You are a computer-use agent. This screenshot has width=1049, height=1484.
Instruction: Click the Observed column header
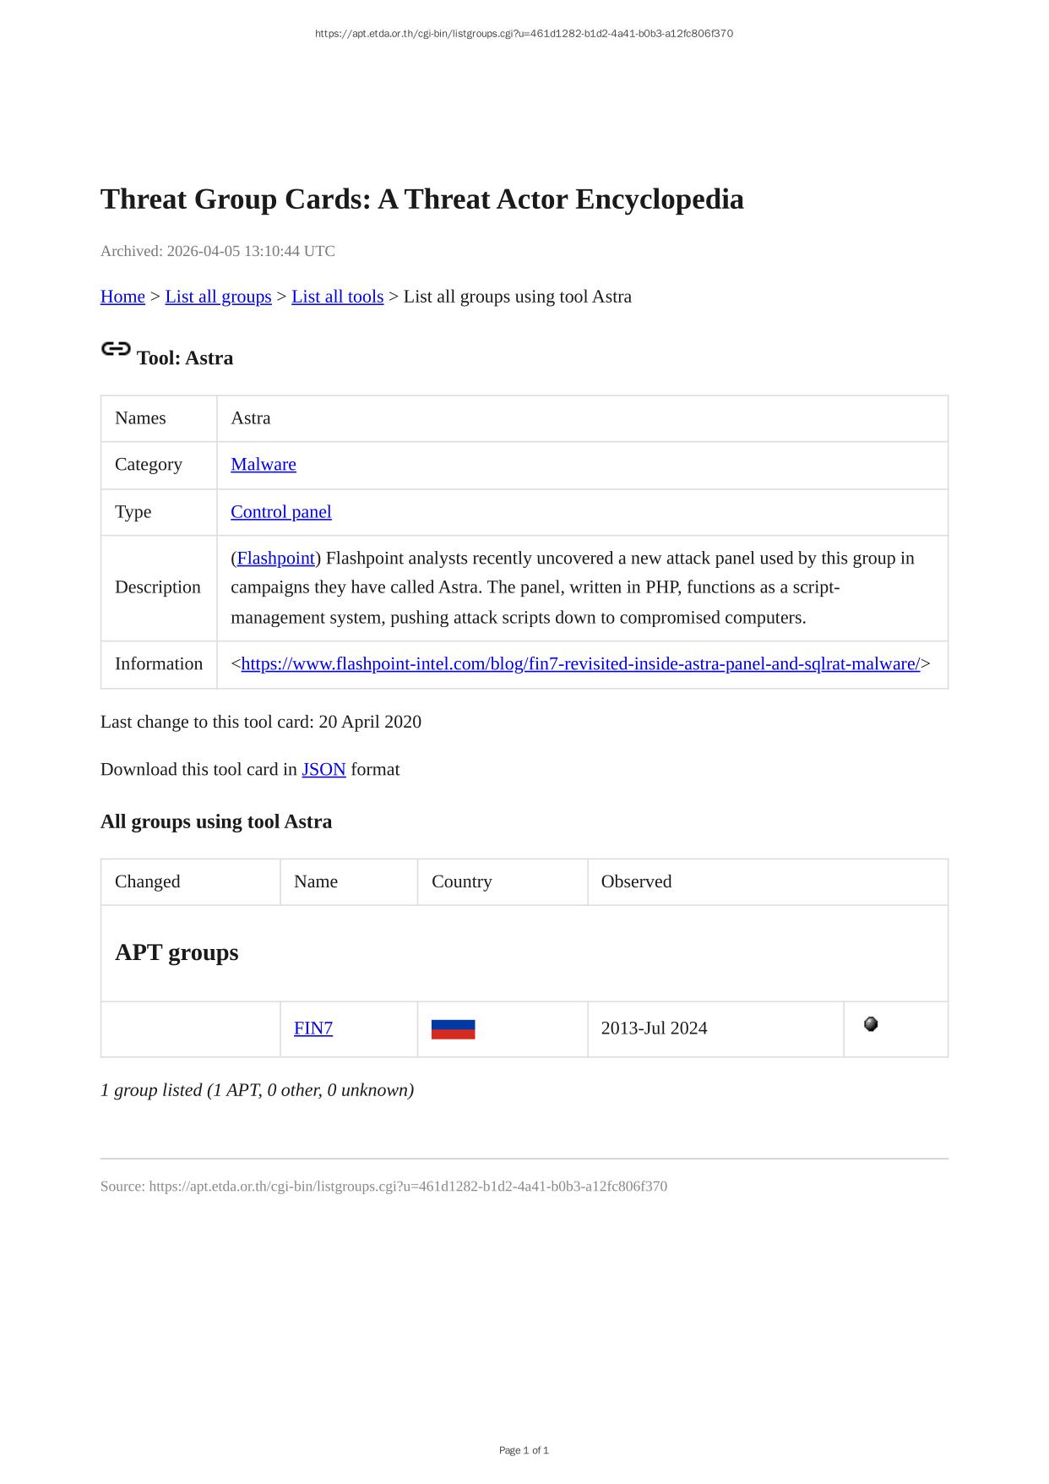pyautogui.click(x=636, y=882)
